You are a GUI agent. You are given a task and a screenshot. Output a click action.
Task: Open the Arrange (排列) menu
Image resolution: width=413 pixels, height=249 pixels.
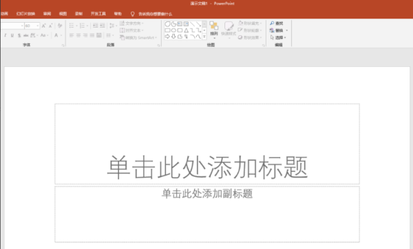(x=214, y=30)
